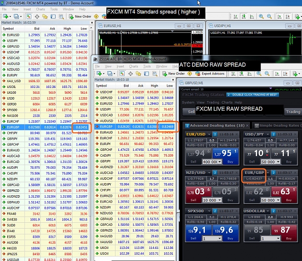Click Symbol column header in ATC Market Watch
Image resolution: width=302 pixels, height=261 pixels.
point(105,86)
